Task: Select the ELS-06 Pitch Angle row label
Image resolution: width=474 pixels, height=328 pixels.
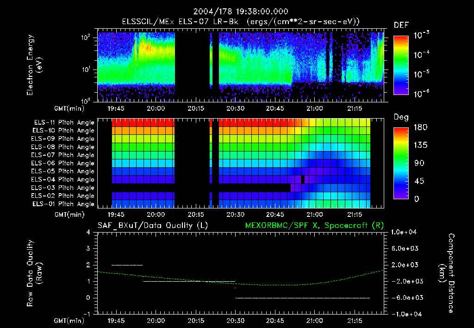Action: tap(63, 164)
